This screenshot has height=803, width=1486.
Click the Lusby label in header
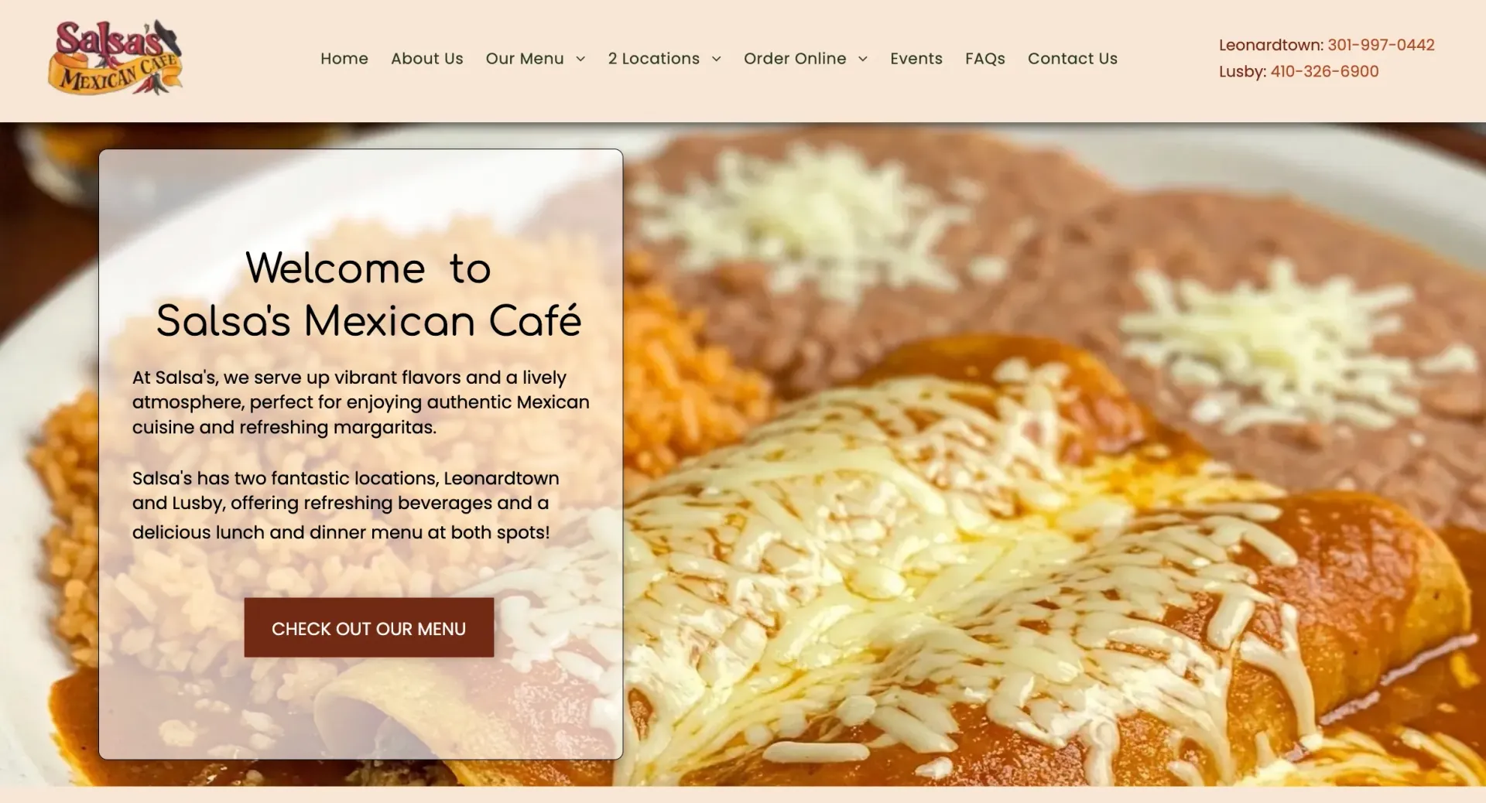(x=1242, y=71)
